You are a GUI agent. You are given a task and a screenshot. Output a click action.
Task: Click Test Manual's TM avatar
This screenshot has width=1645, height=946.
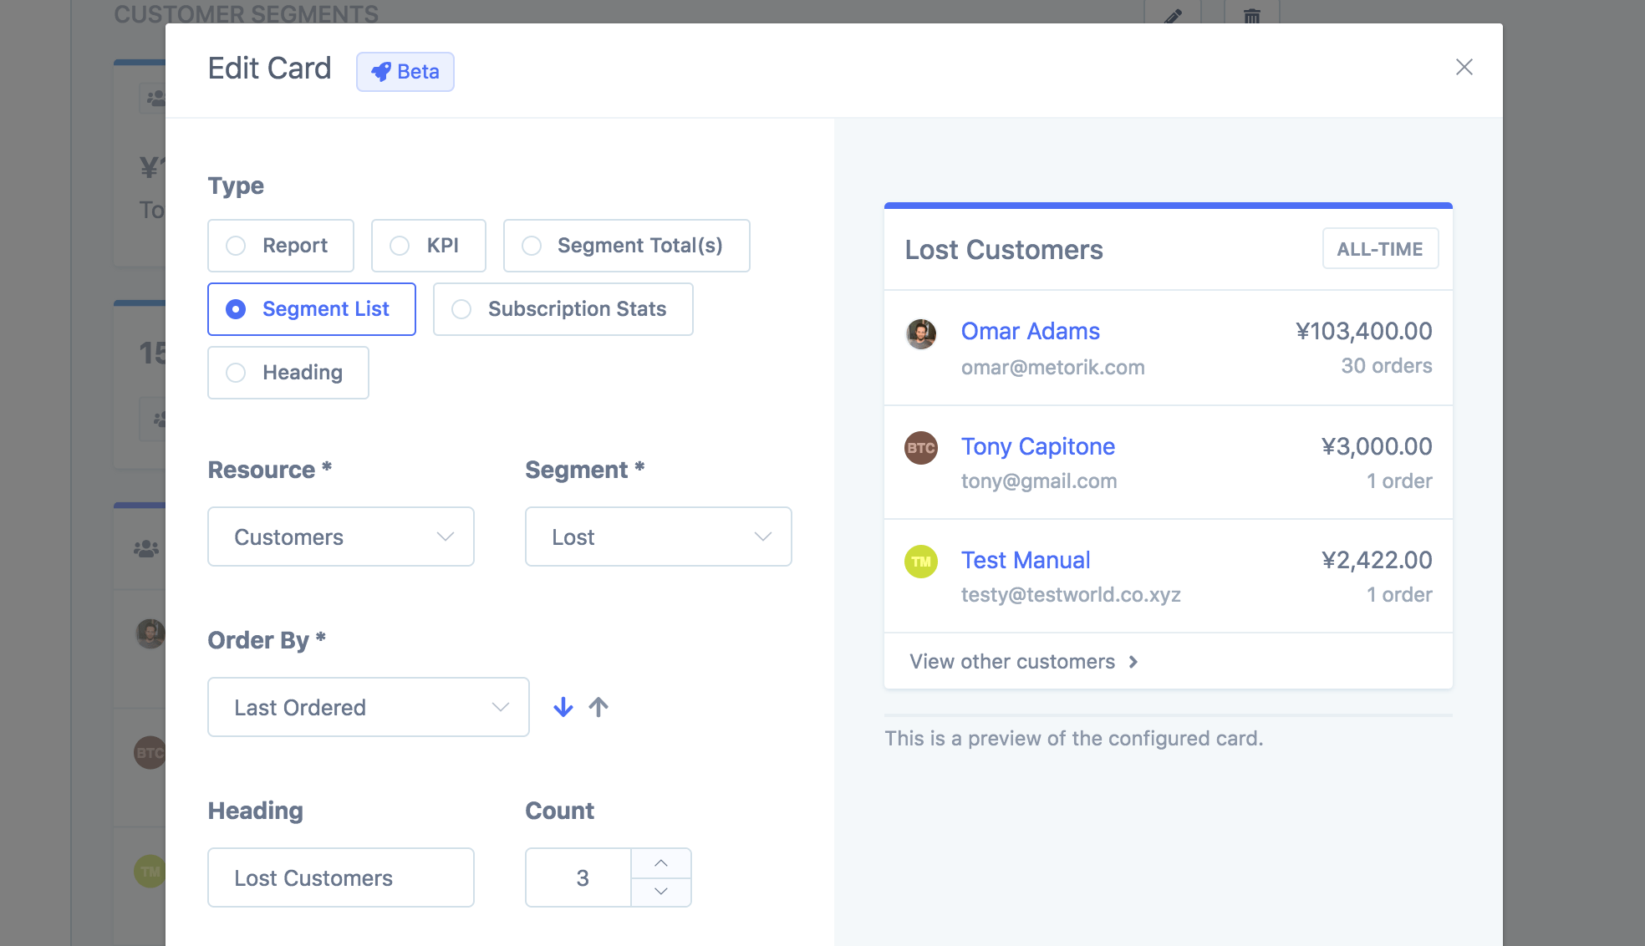pyautogui.click(x=921, y=562)
